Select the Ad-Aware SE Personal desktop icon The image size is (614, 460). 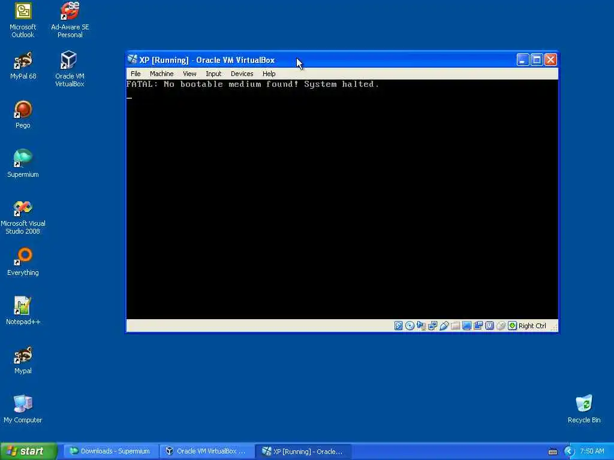pyautogui.click(x=70, y=20)
